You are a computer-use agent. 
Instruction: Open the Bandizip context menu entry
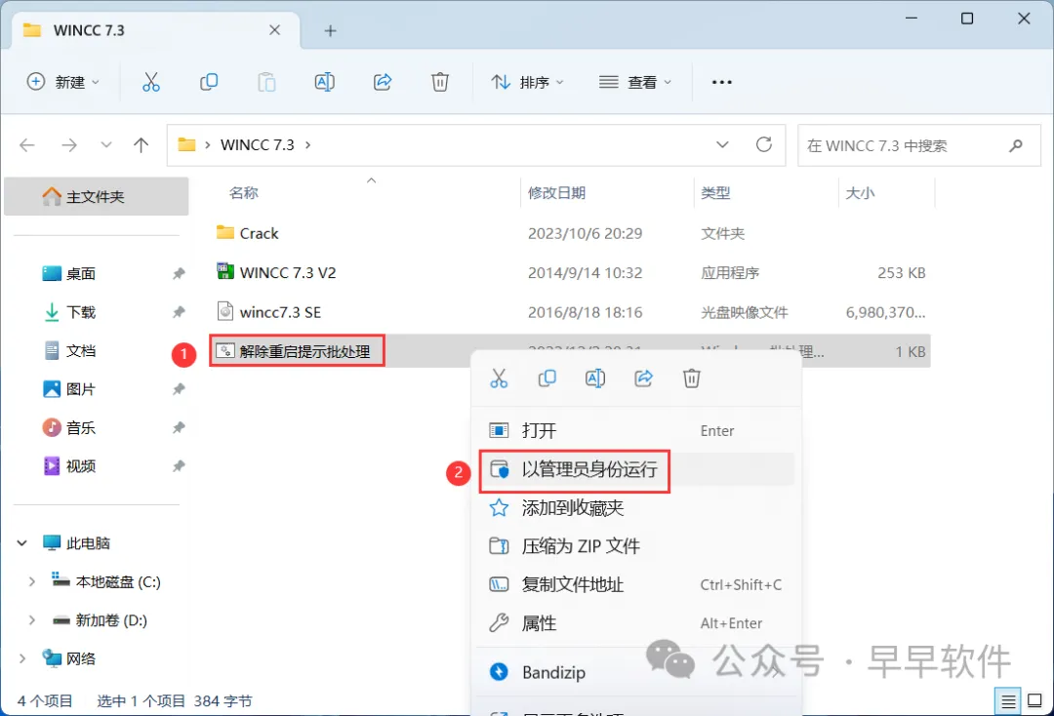(x=636, y=672)
